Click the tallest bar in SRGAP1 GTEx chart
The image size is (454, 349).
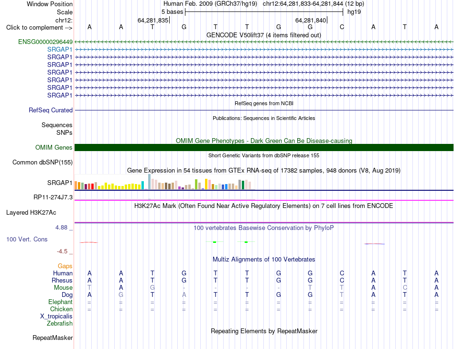tap(149, 182)
